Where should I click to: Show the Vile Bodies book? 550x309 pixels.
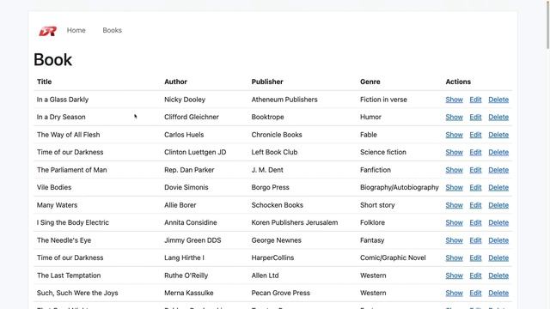point(455,187)
